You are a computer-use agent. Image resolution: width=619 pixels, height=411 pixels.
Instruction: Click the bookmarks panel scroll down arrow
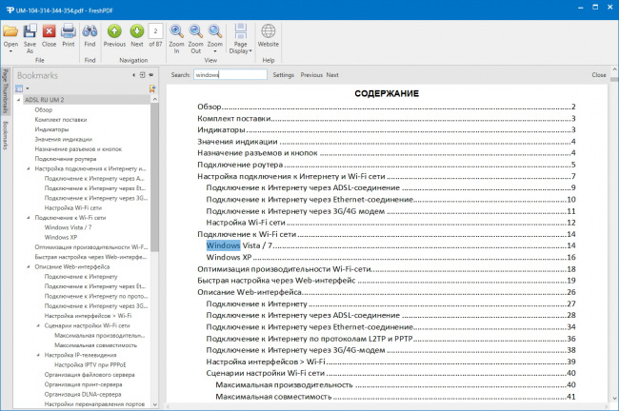[154, 404]
